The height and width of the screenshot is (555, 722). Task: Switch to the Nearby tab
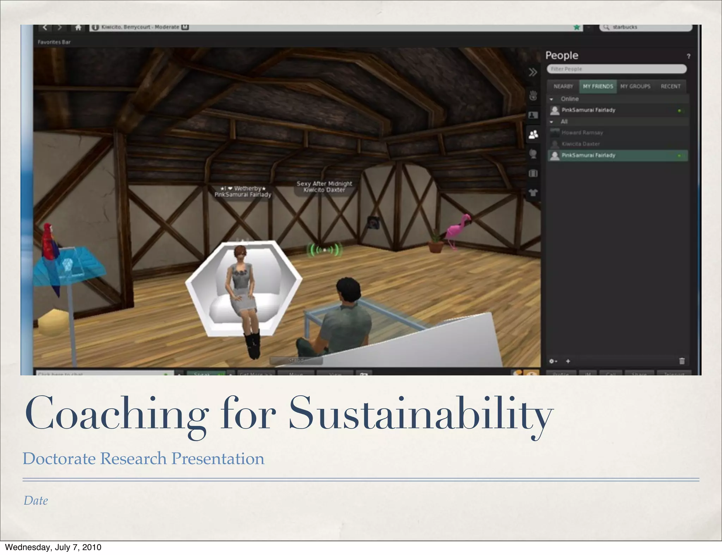point(563,86)
